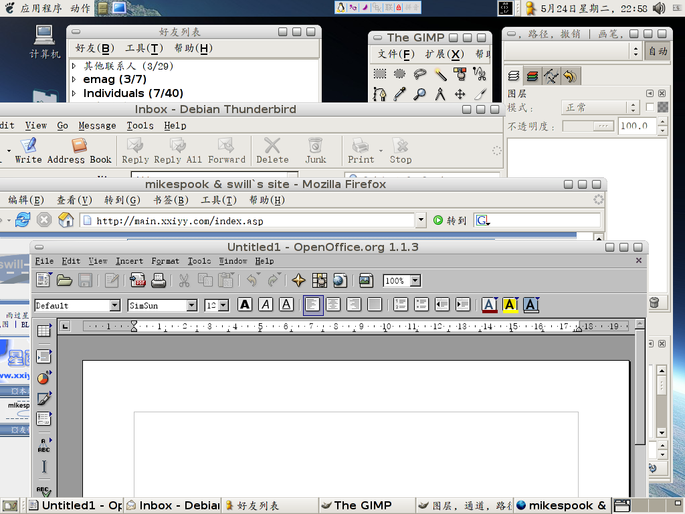Switch to Inbox Thunderbird taskbar button

click(173, 506)
